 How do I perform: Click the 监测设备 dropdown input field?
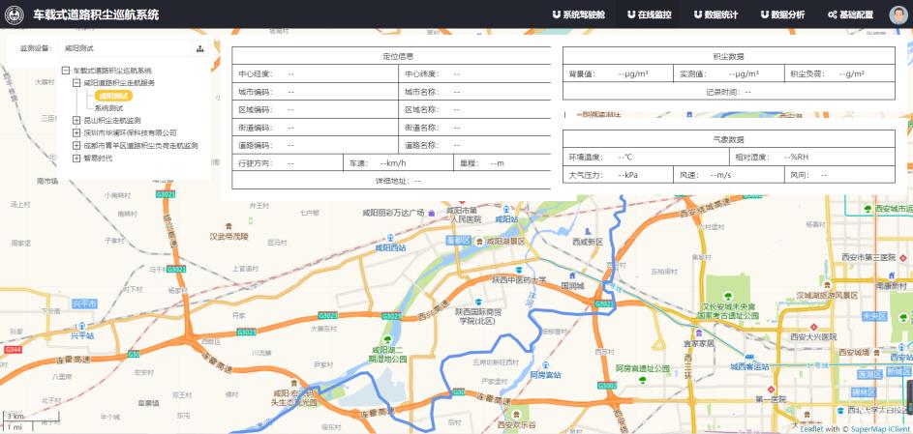(x=126, y=47)
